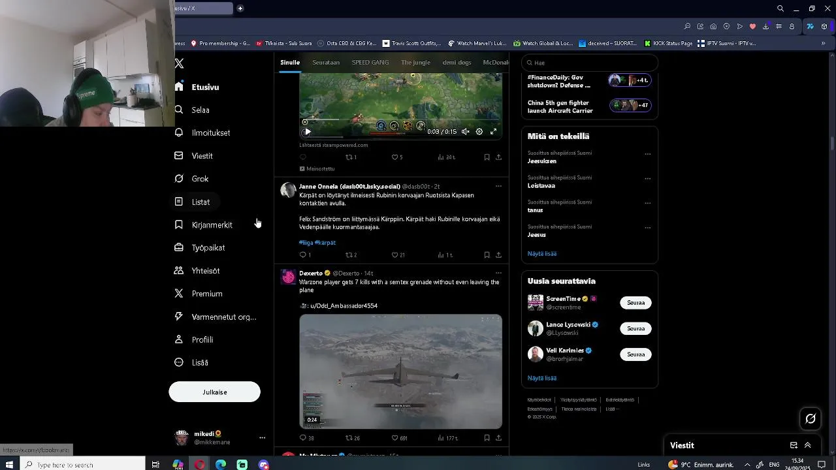This screenshot has height=470, width=836.
Task: Switch to demi dogs tab
Action: click(457, 63)
